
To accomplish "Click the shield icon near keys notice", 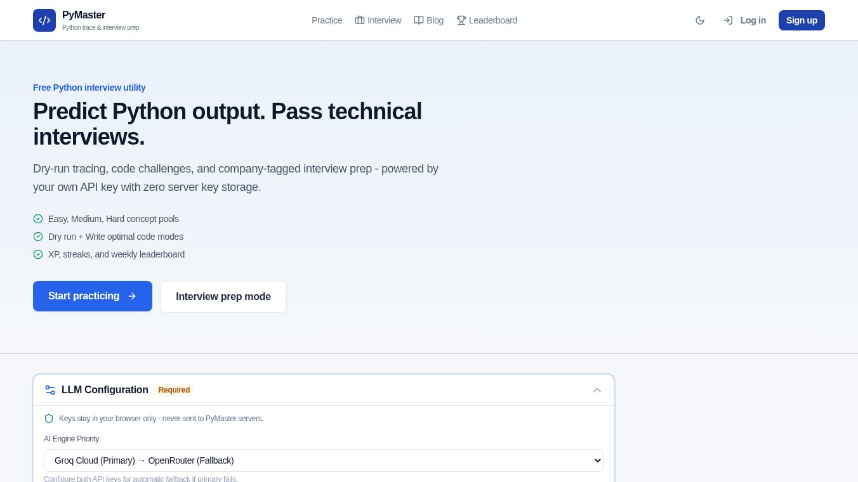I will (49, 419).
